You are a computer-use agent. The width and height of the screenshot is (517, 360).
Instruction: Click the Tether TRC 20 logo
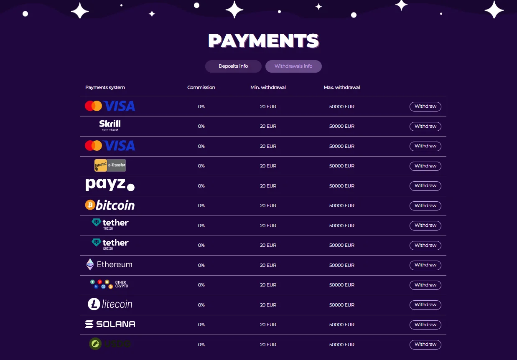110,224
